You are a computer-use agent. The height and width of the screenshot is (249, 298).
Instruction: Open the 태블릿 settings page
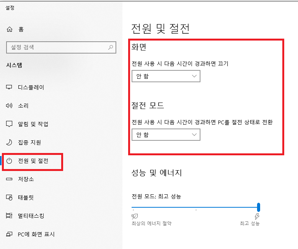(26, 197)
